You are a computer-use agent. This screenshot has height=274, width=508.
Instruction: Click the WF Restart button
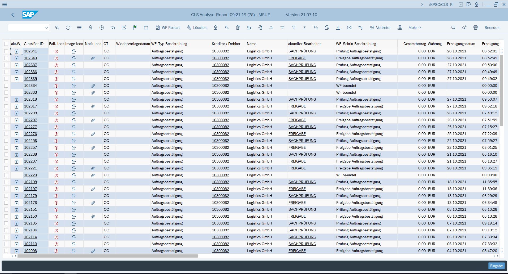pyautogui.click(x=168, y=28)
